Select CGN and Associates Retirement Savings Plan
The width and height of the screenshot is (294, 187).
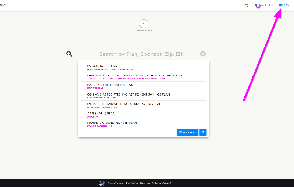tap(129, 94)
